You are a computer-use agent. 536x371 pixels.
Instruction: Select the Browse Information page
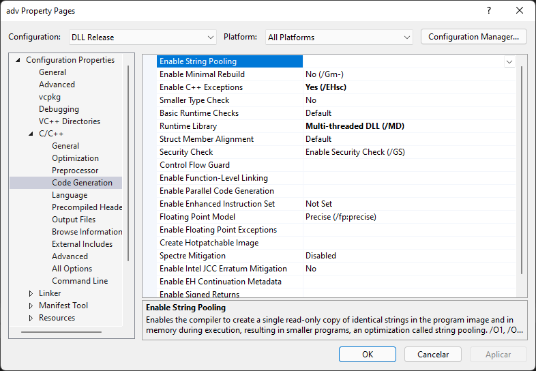87,232
